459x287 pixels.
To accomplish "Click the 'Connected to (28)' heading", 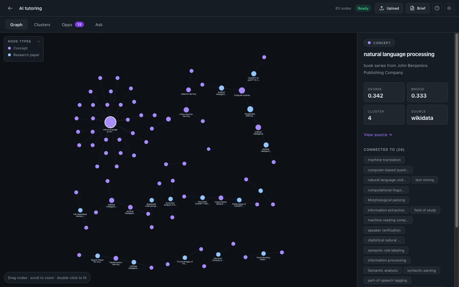I will click(x=384, y=150).
